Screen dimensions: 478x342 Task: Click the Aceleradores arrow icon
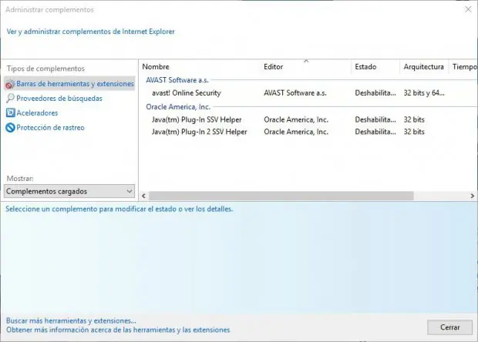10,112
